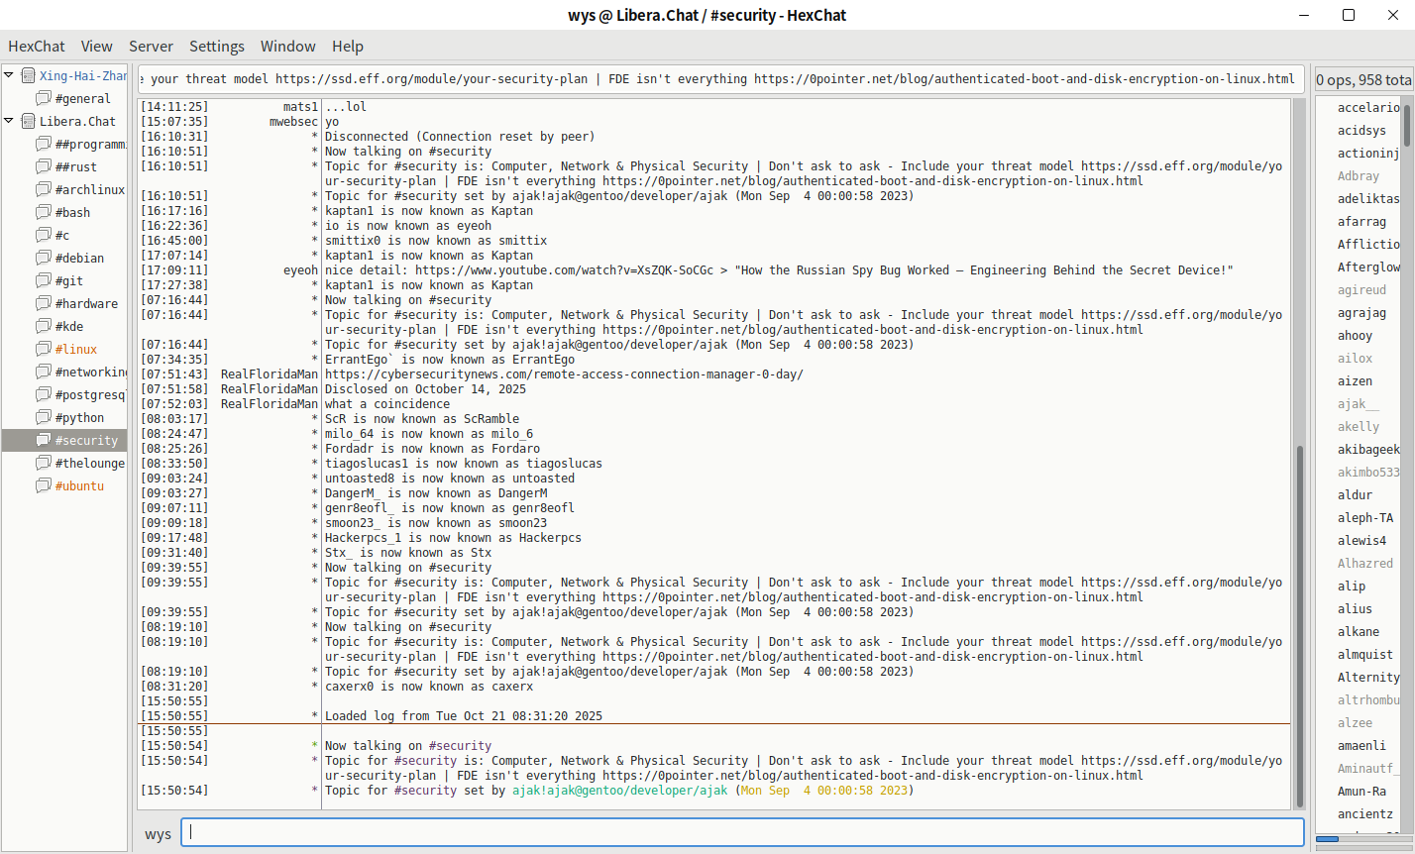Focus the message input field
Screen dimensions: 1415x854
click(745, 833)
